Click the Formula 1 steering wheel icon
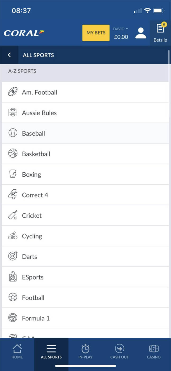This screenshot has width=171, height=371. (x=13, y=318)
